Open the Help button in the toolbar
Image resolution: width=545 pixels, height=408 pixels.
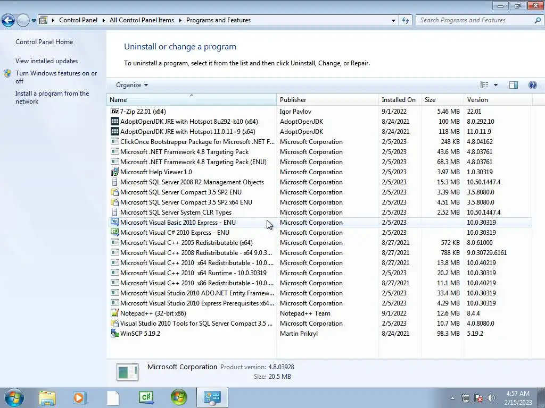pyautogui.click(x=532, y=85)
